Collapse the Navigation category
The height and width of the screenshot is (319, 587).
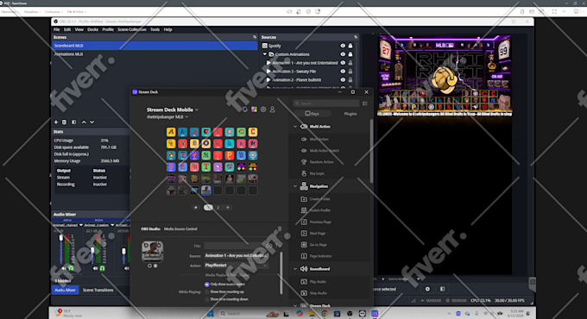pos(295,186)
